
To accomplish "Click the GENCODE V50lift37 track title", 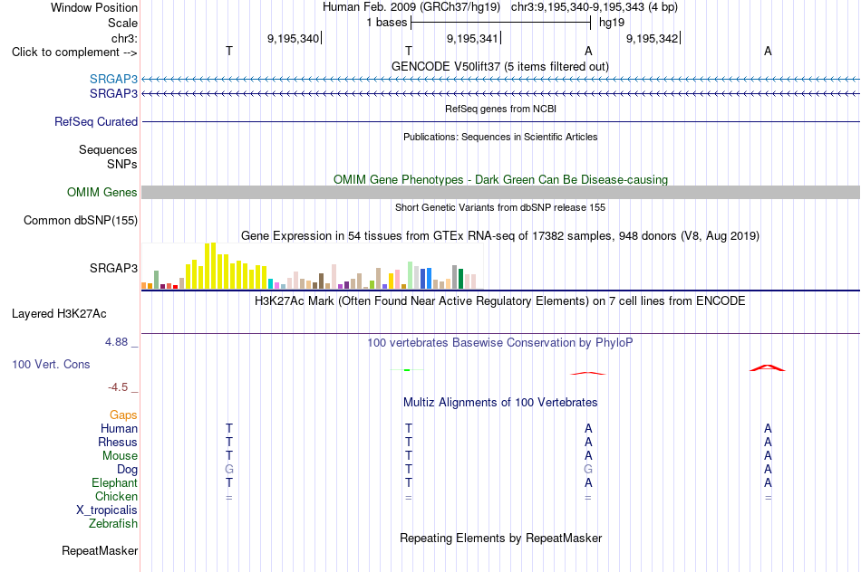I will click(500, 66).
